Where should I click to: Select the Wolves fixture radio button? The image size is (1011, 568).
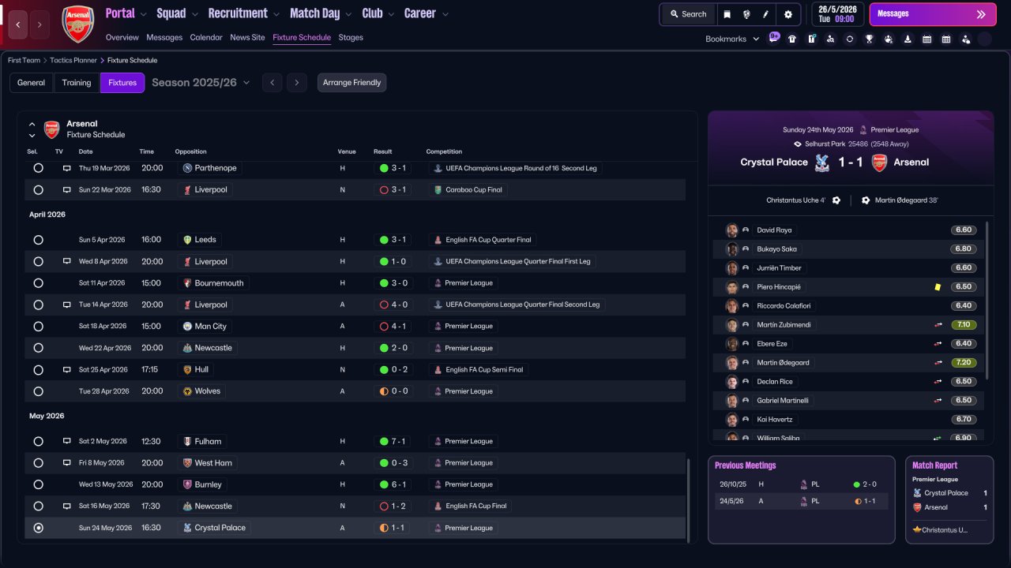[x=38, y=391]
